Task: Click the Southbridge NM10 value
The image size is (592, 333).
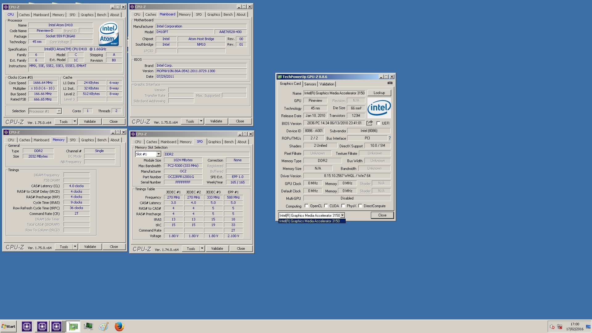Action: point(201,44)
